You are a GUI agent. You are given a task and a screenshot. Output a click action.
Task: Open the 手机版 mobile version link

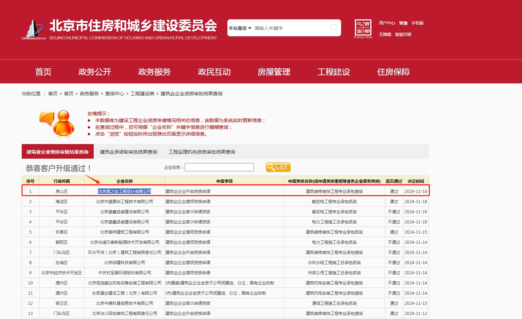pos(417,23)
